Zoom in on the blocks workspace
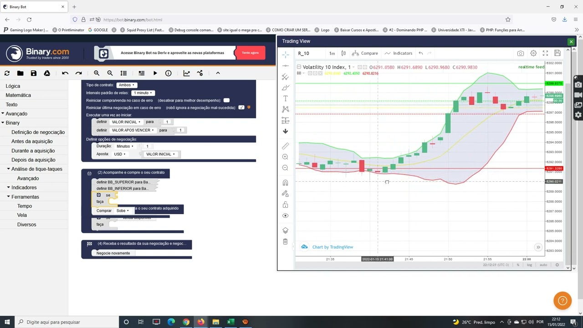 point(97,73)
